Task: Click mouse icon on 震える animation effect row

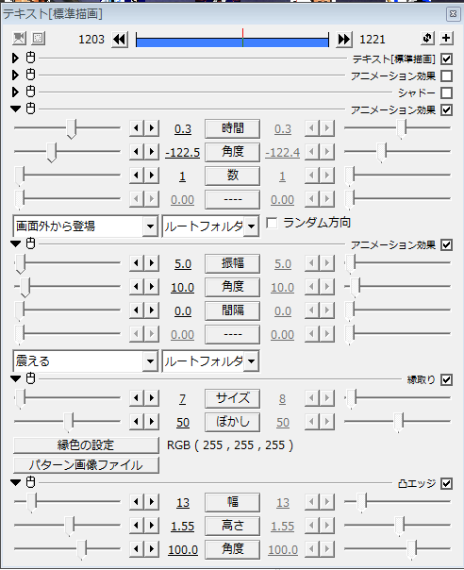Action: [x=31, y=243]
